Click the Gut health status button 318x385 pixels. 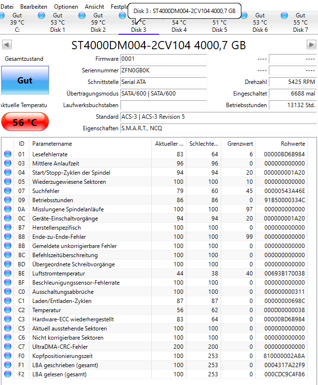coord(25,80)
